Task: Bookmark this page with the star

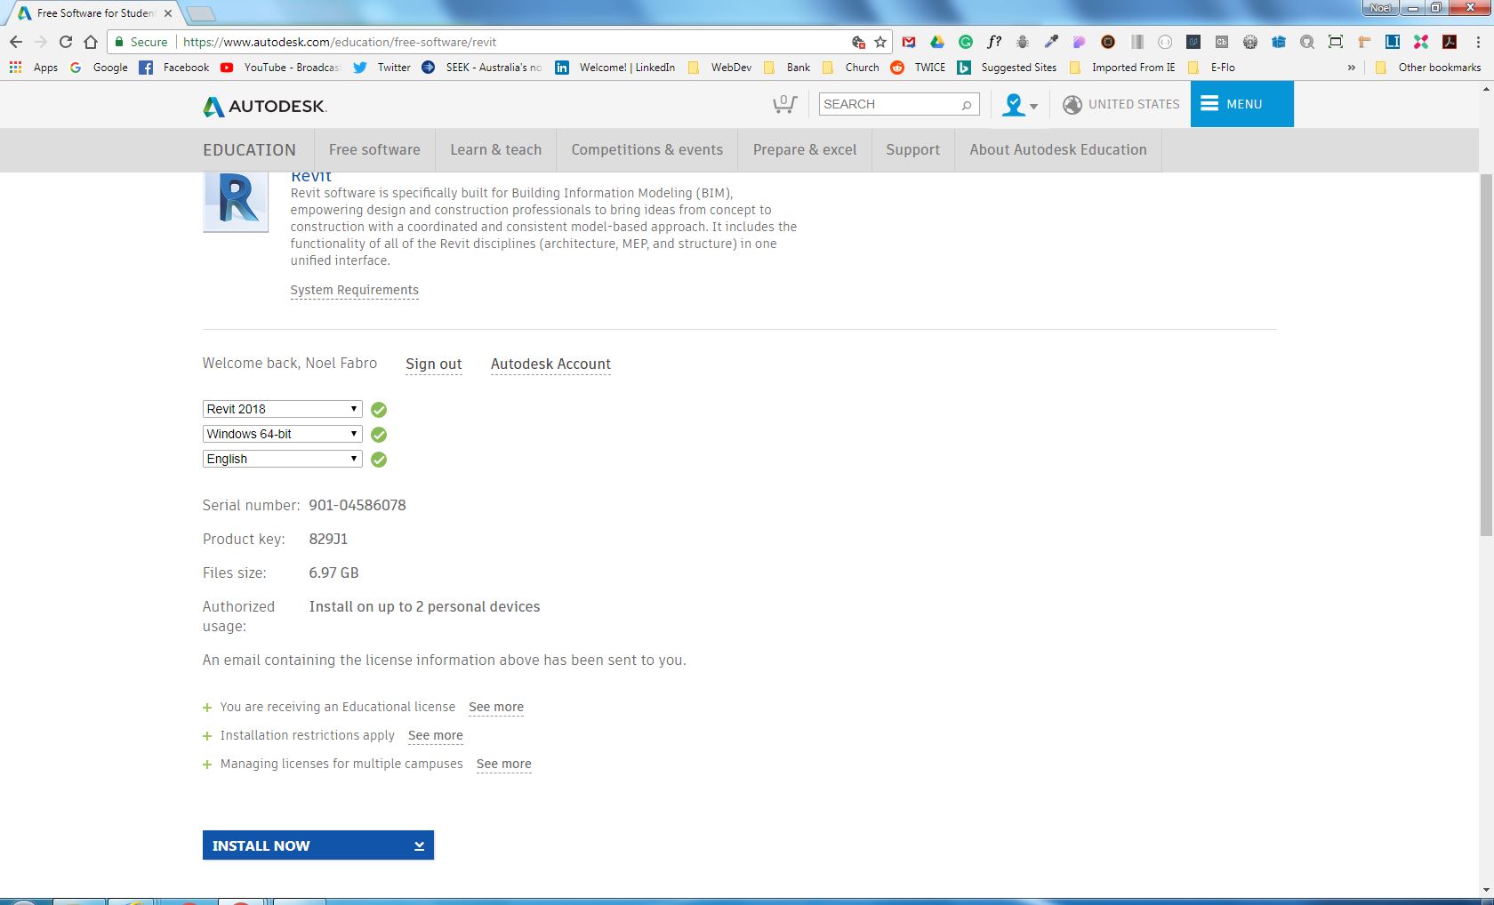Action: (x=880, y=42)
